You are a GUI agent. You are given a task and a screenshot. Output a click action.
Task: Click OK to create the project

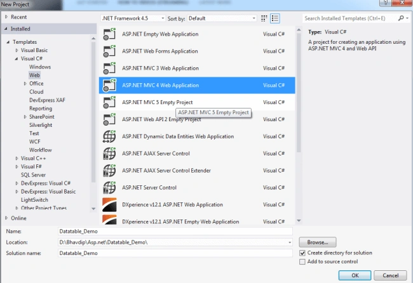tap(355, 275)
